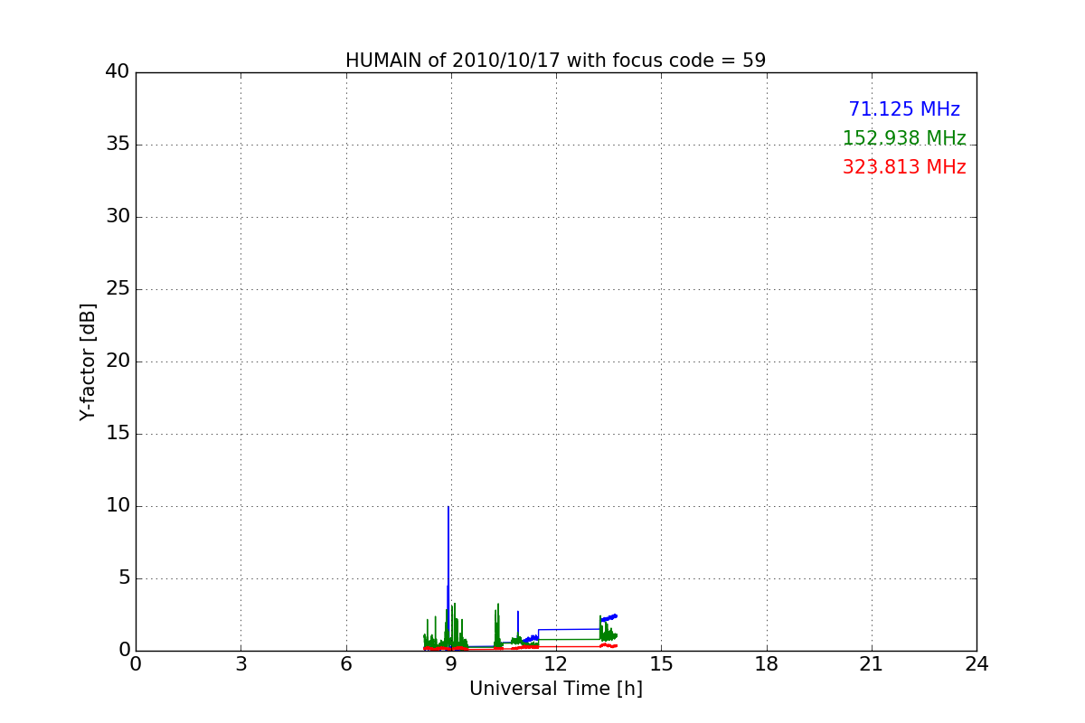Click the 'Y-factor [dB]' axis label
This screenshot has width=1085, height=723.
pyautogui.click(x=88, y=361)
